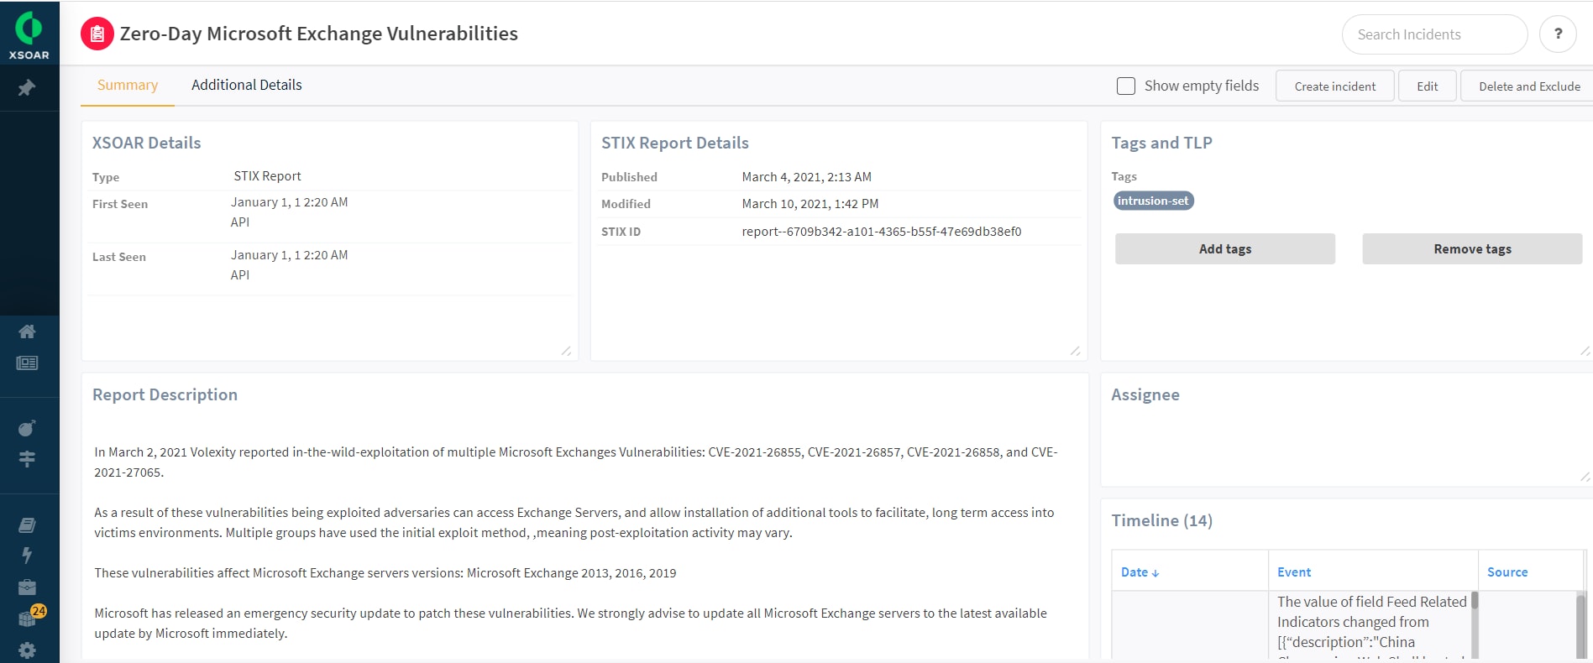
Task: Click paragraph about affected Exchange versions
Action: tap(385, 573)
